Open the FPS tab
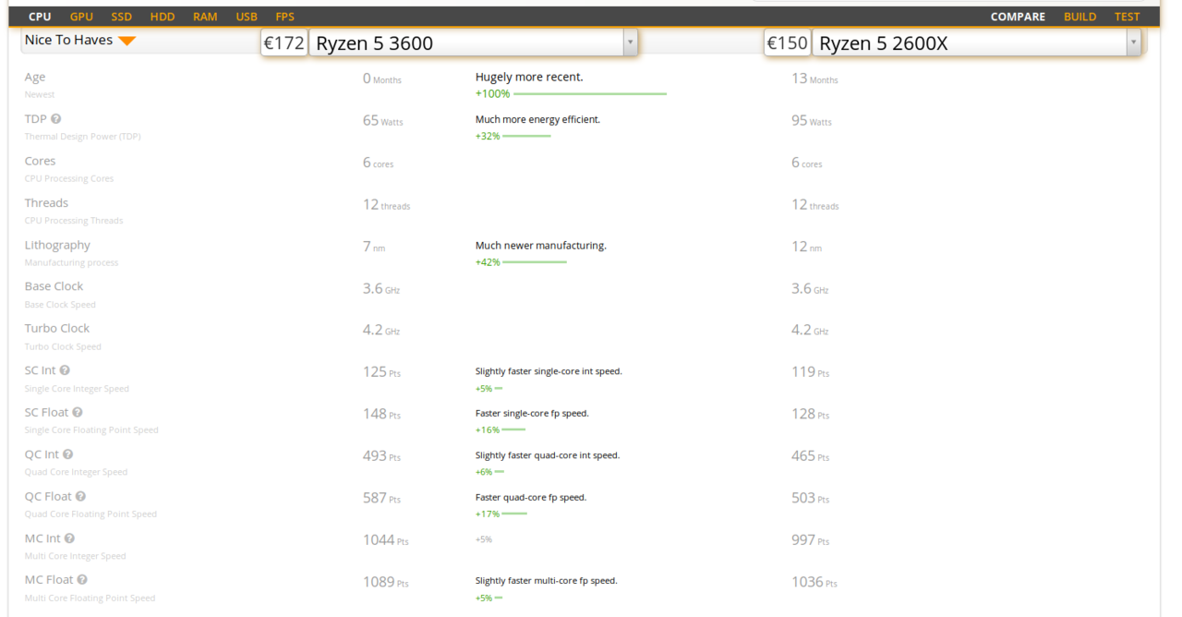 (284, 17)
